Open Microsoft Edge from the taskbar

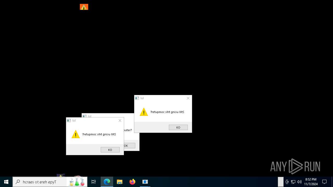(107, 182)
